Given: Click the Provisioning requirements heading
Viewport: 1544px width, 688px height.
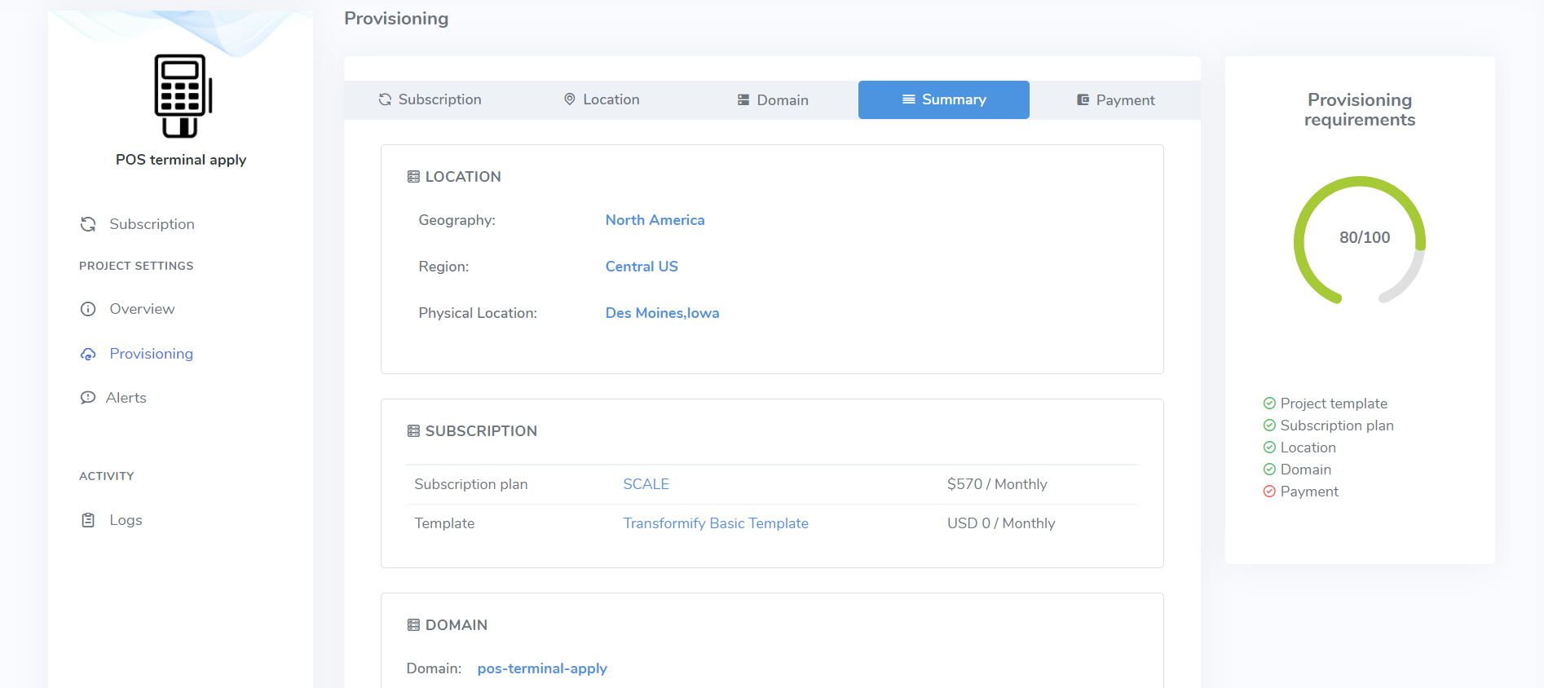Looking at the screenshot, I should click(x=1360, y=109).
